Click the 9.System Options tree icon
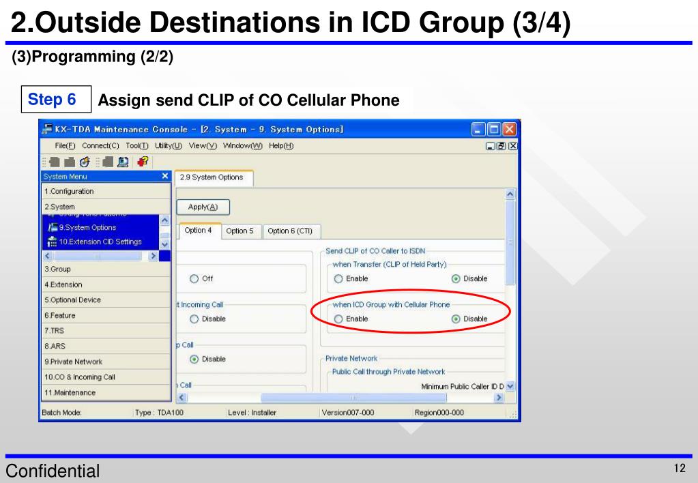This screenshot has height=483, width=698. tap(53, 227)
